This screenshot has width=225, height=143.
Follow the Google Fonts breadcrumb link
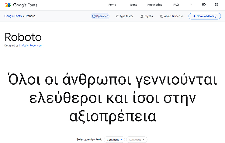[x=13, y=16]
